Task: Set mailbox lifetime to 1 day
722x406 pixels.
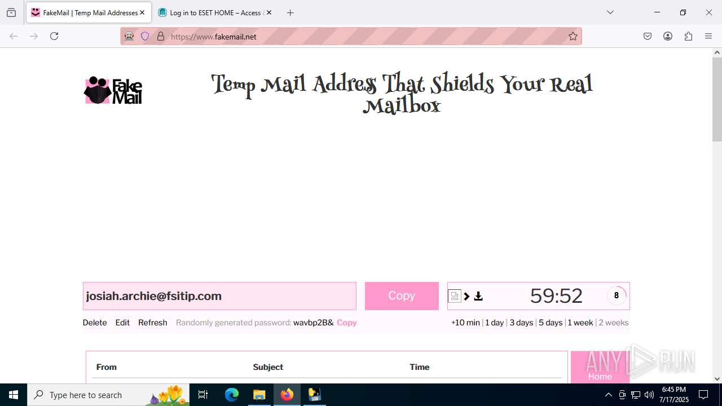Action: (x=495, y=323)
